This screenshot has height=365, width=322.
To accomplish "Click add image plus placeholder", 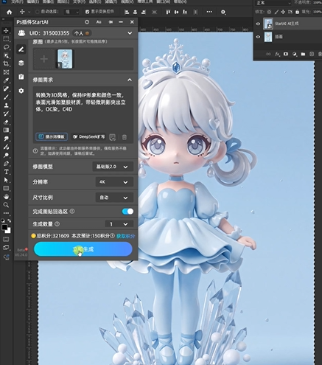I will pyautogui.click(x=44, y=59).
